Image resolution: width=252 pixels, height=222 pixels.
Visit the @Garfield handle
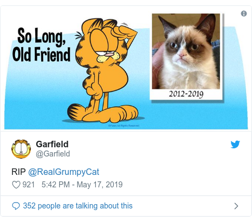(53, 154)
